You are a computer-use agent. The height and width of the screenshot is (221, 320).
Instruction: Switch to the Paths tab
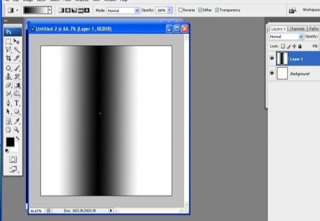pyautogui.click(x=314, y=29)
